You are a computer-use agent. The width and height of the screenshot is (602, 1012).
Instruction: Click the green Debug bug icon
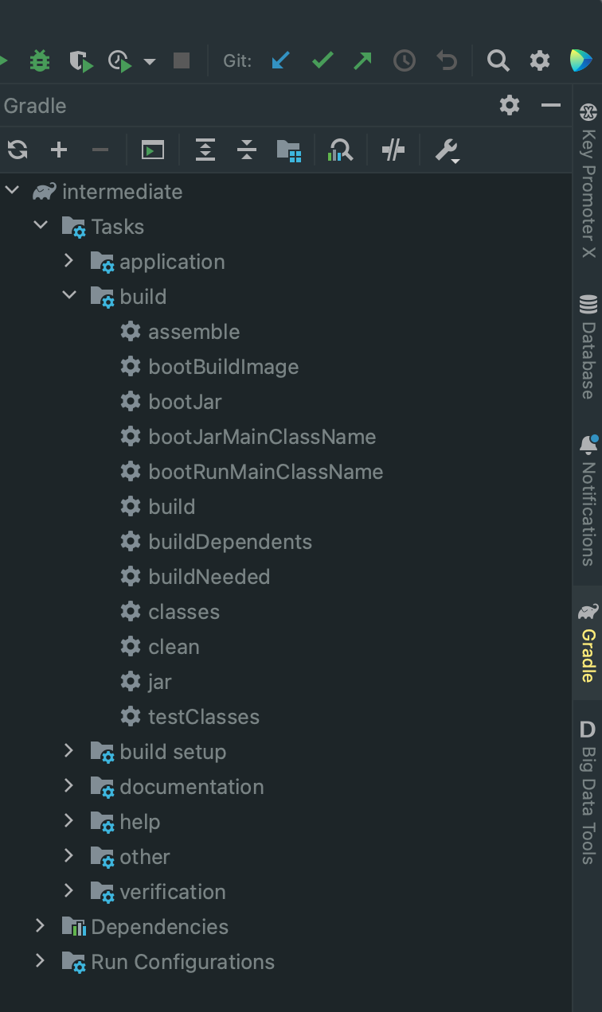coord(39,60)
